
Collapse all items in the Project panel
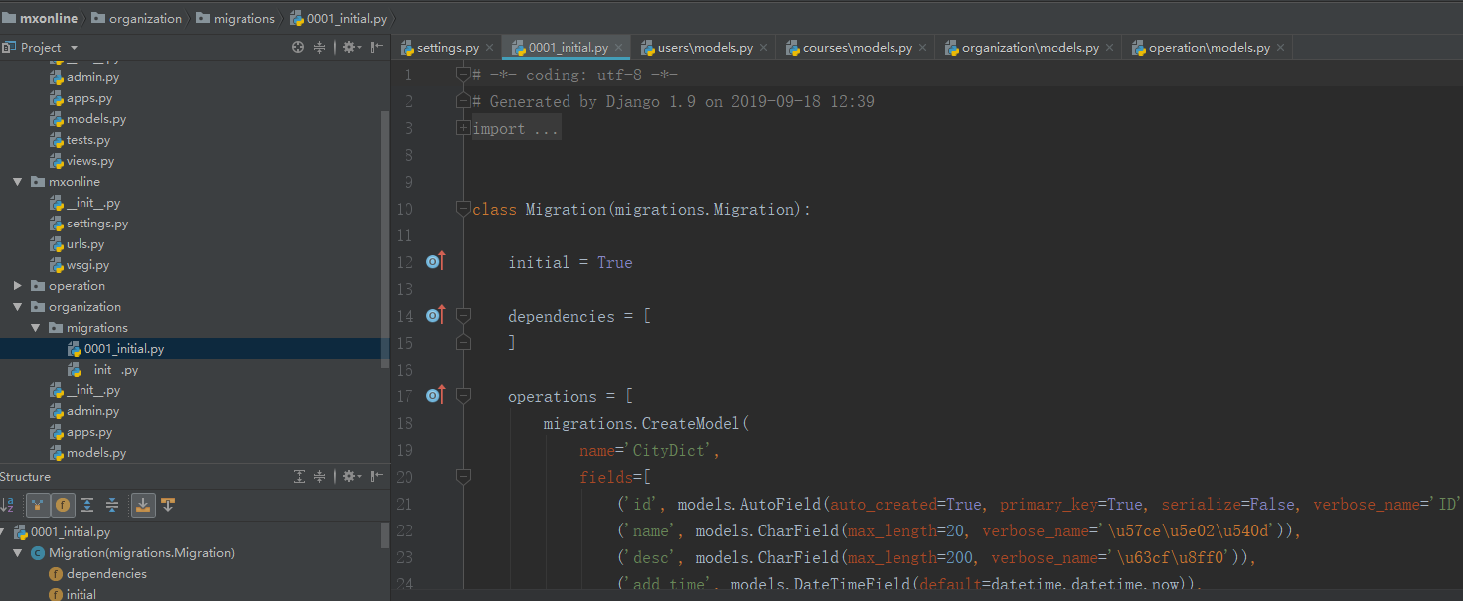coord(320,47)
